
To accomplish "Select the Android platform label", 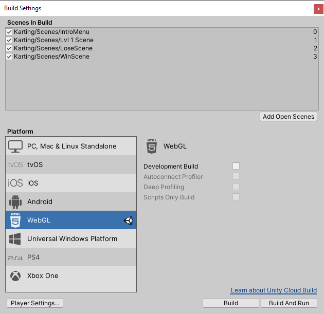I will click(x=40, y=201).
